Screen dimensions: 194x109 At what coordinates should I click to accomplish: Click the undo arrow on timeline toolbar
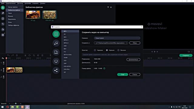[8, 55]
